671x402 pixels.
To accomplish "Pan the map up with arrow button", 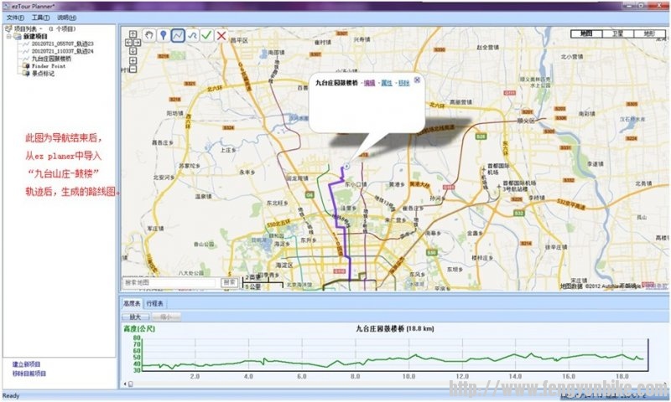I will tap(134, 34).
